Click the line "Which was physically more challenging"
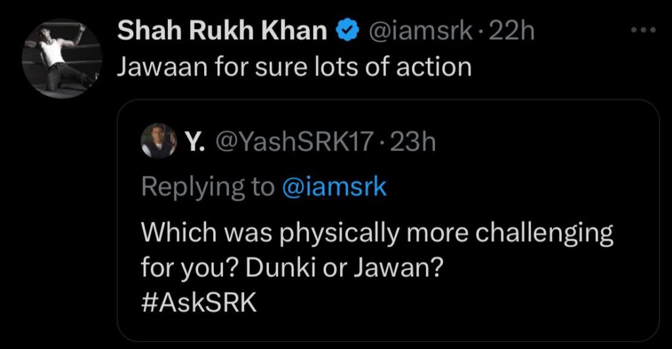 tap(377, 233)
